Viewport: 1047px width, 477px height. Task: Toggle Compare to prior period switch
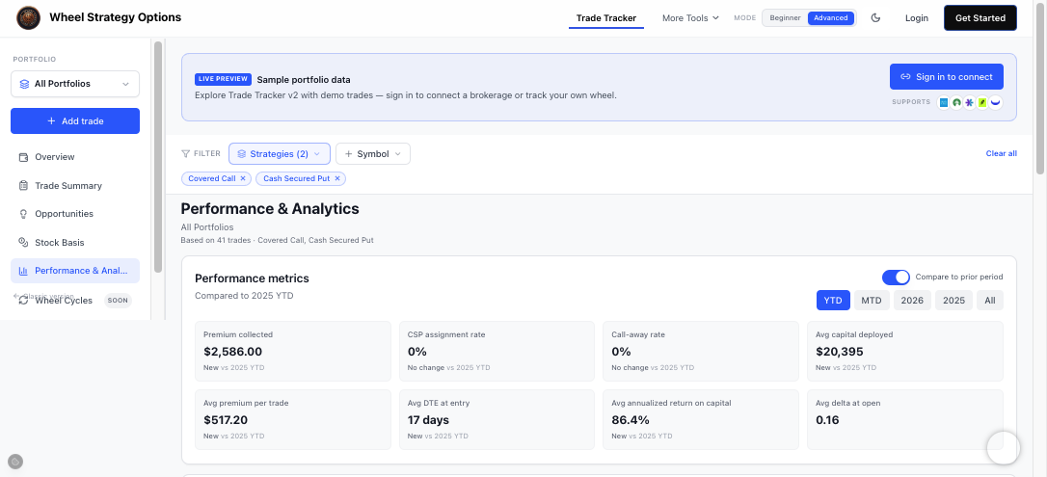(x=896, y=277)
